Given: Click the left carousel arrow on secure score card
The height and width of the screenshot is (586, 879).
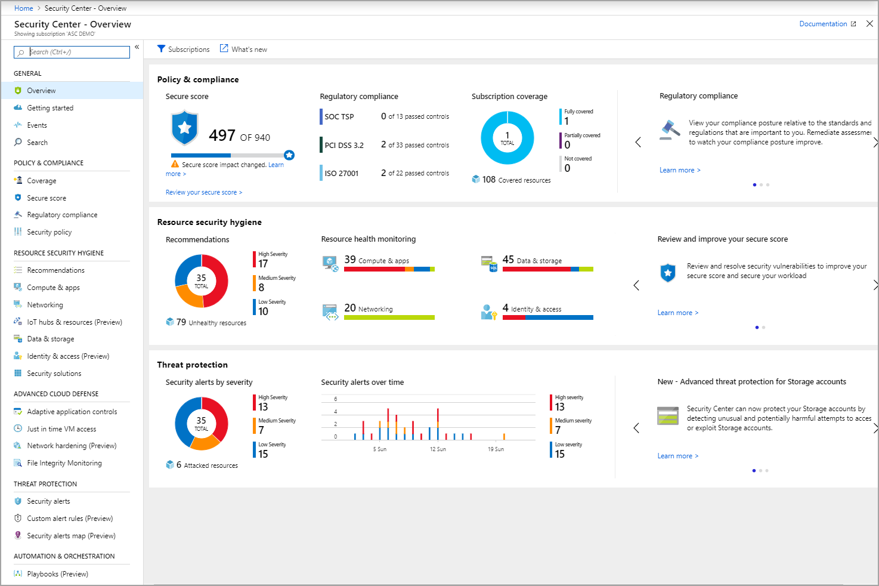Looking at the screenshot, I should (637, 285).
